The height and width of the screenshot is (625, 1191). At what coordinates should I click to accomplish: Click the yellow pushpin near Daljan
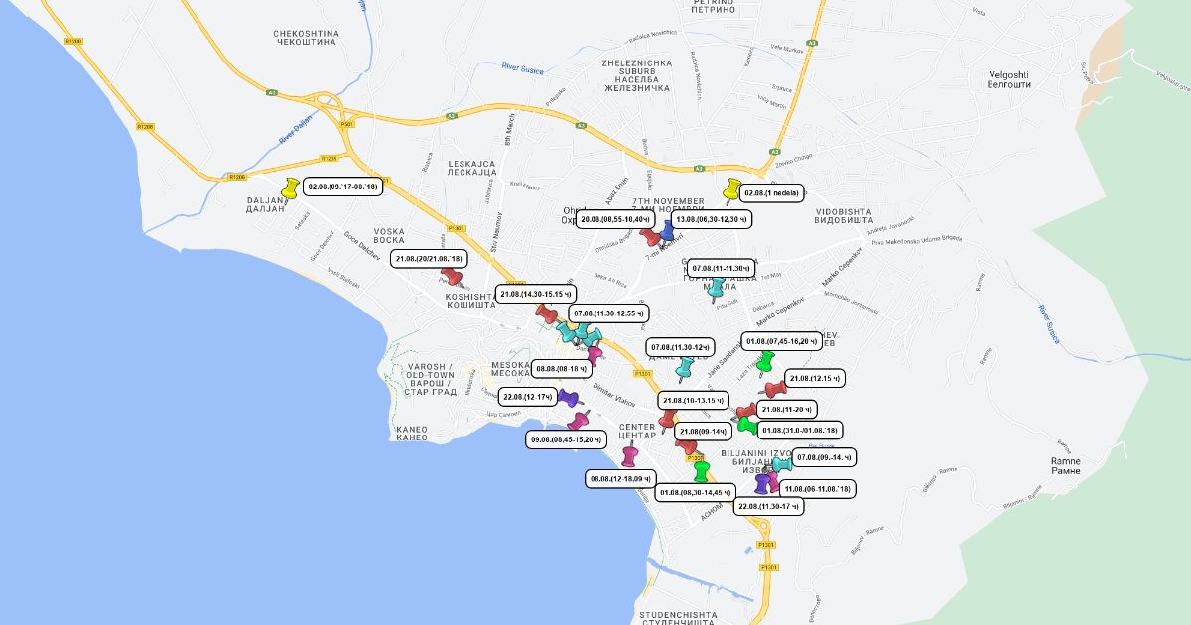tap(291, 187)
